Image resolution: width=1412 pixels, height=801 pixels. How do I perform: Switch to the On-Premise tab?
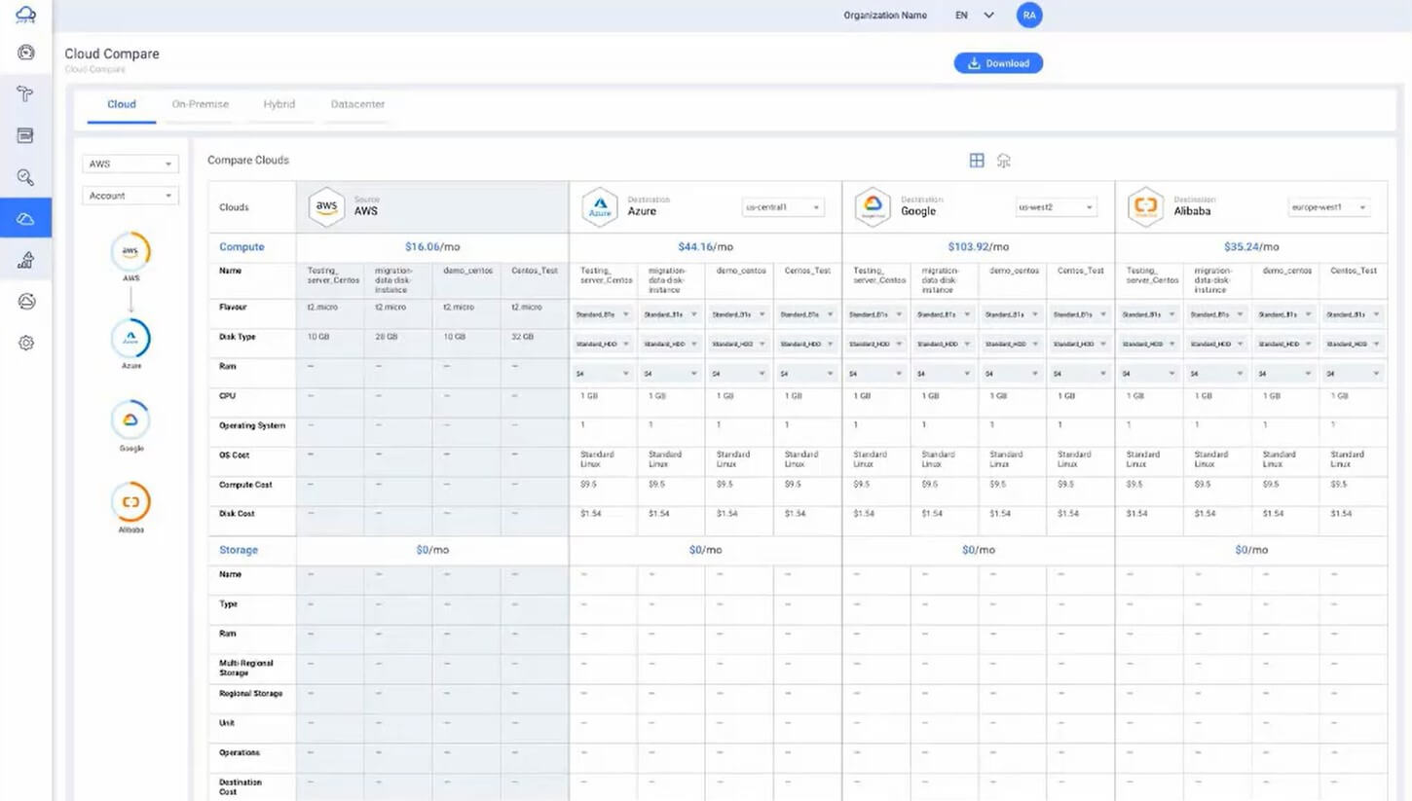(x=201, y=104)
